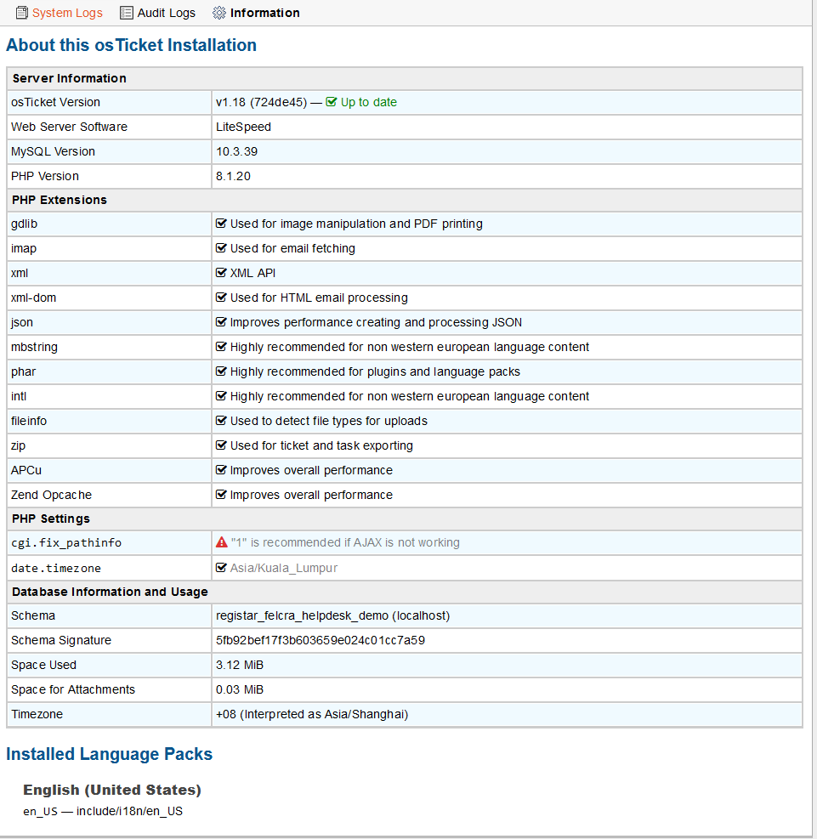This screenshot has height=839, width=817.
Task: Click the Up to date status text
Action: [369, 102]
